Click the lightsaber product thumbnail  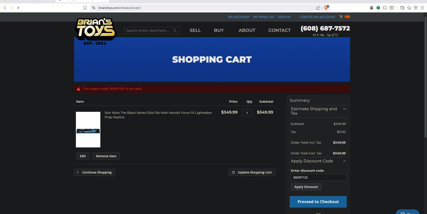(x=88, y=130)
